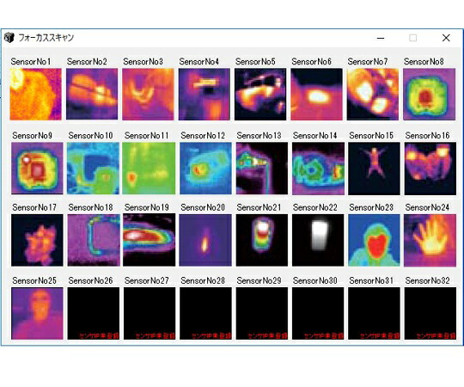Close the focus scan window
The width and height of the screenshot is (464, 387).
[446, 38]
